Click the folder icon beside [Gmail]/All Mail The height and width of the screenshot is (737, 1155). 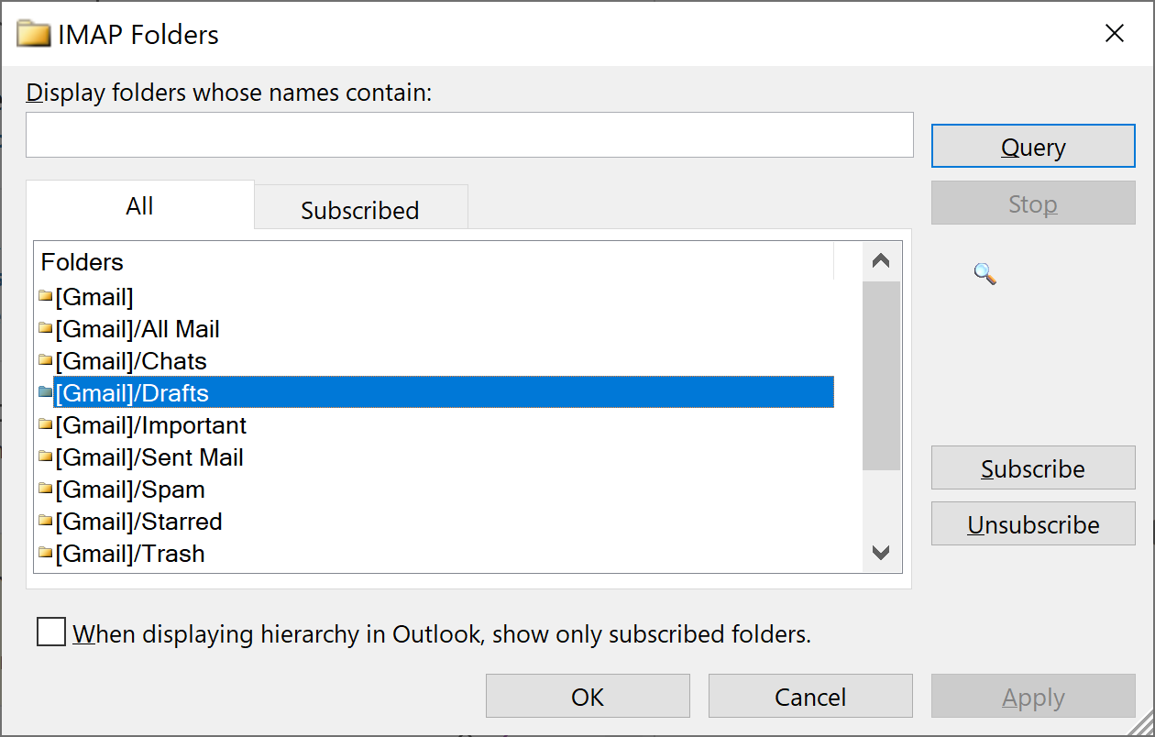point(46,329)
